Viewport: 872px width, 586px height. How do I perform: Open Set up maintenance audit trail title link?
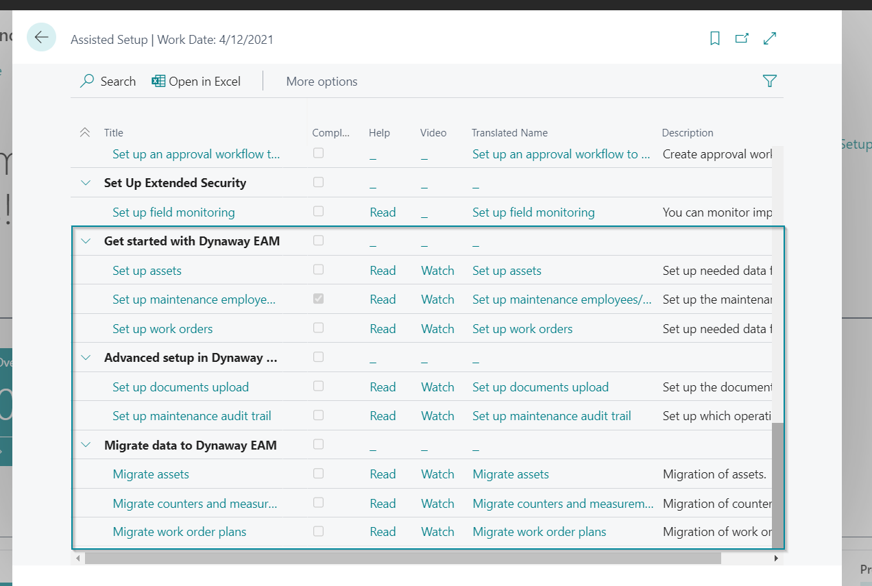[x=192, y=416]
